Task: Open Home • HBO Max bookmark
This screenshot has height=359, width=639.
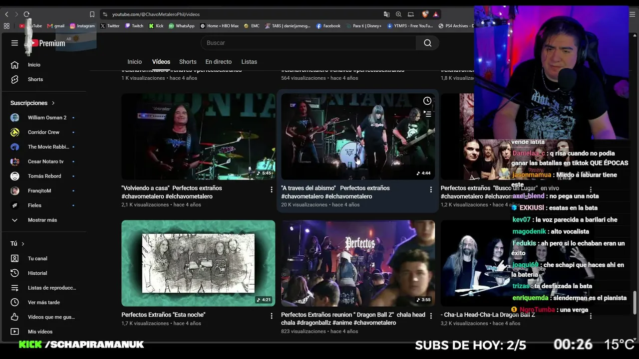Action: pyautogui.click(x=220, y=26)
